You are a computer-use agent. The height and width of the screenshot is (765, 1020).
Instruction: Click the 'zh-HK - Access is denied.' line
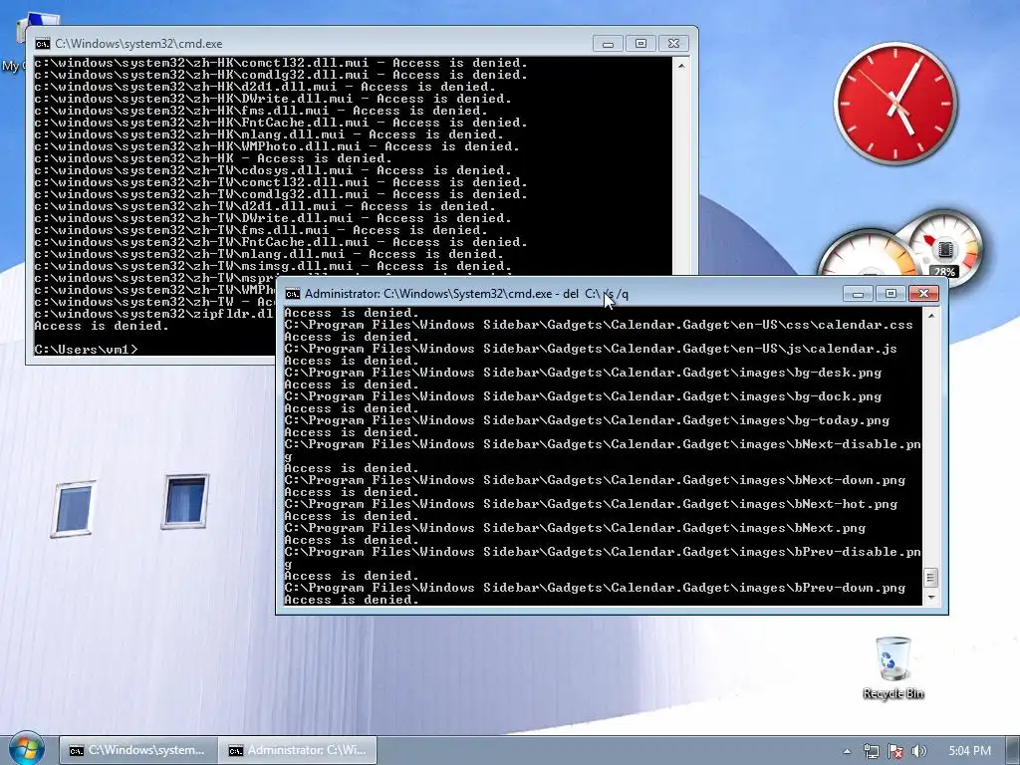(x=213, y=158)
